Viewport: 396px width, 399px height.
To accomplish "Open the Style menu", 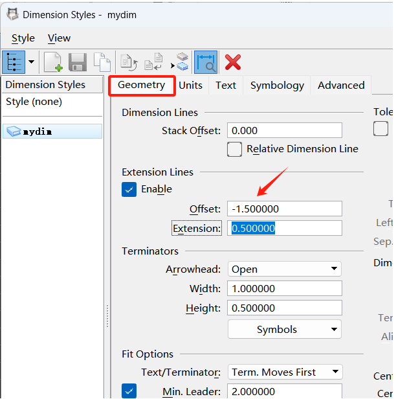I will click(x=23, y=38).
